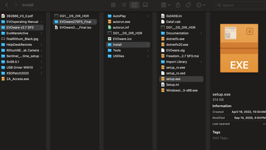Click the Share toolbar icon
This screenshot has height=150, width=266.
[x=178, y=5]
